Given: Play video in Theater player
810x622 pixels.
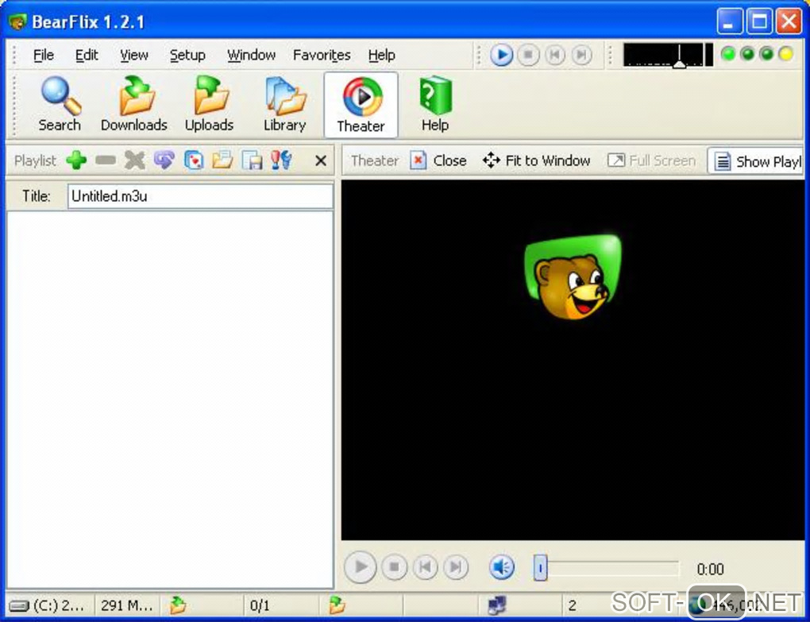Looking at the screenshot, I should click(x=361, y=567).
